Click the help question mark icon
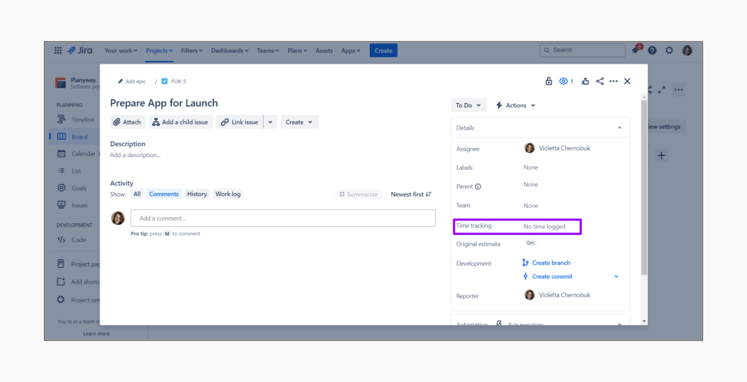747x382 pixels. coord(652,51)
